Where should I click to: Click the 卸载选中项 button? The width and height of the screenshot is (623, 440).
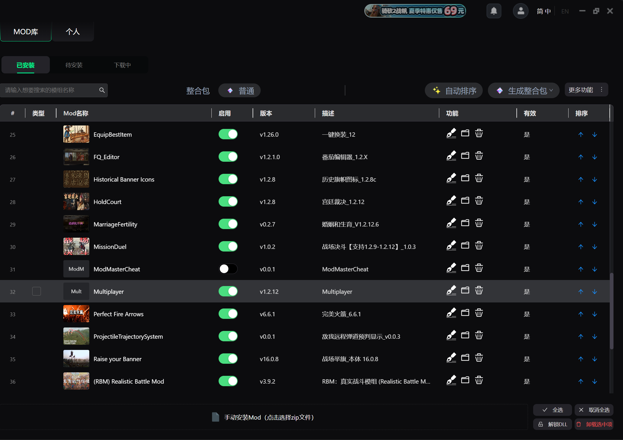point(594,424)
